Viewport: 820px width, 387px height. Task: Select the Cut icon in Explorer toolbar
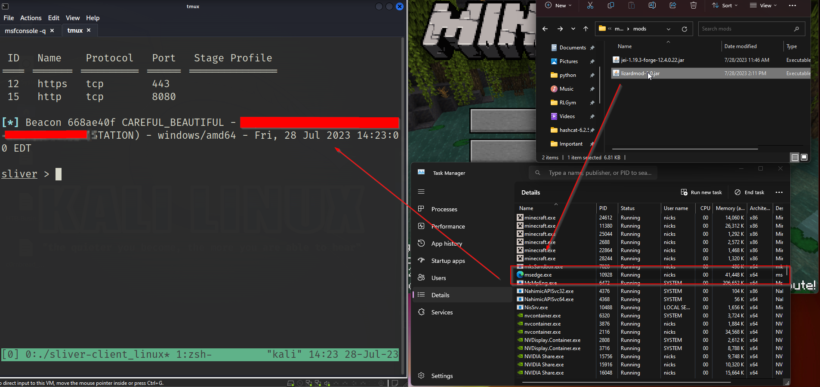(x=590, y=6)
